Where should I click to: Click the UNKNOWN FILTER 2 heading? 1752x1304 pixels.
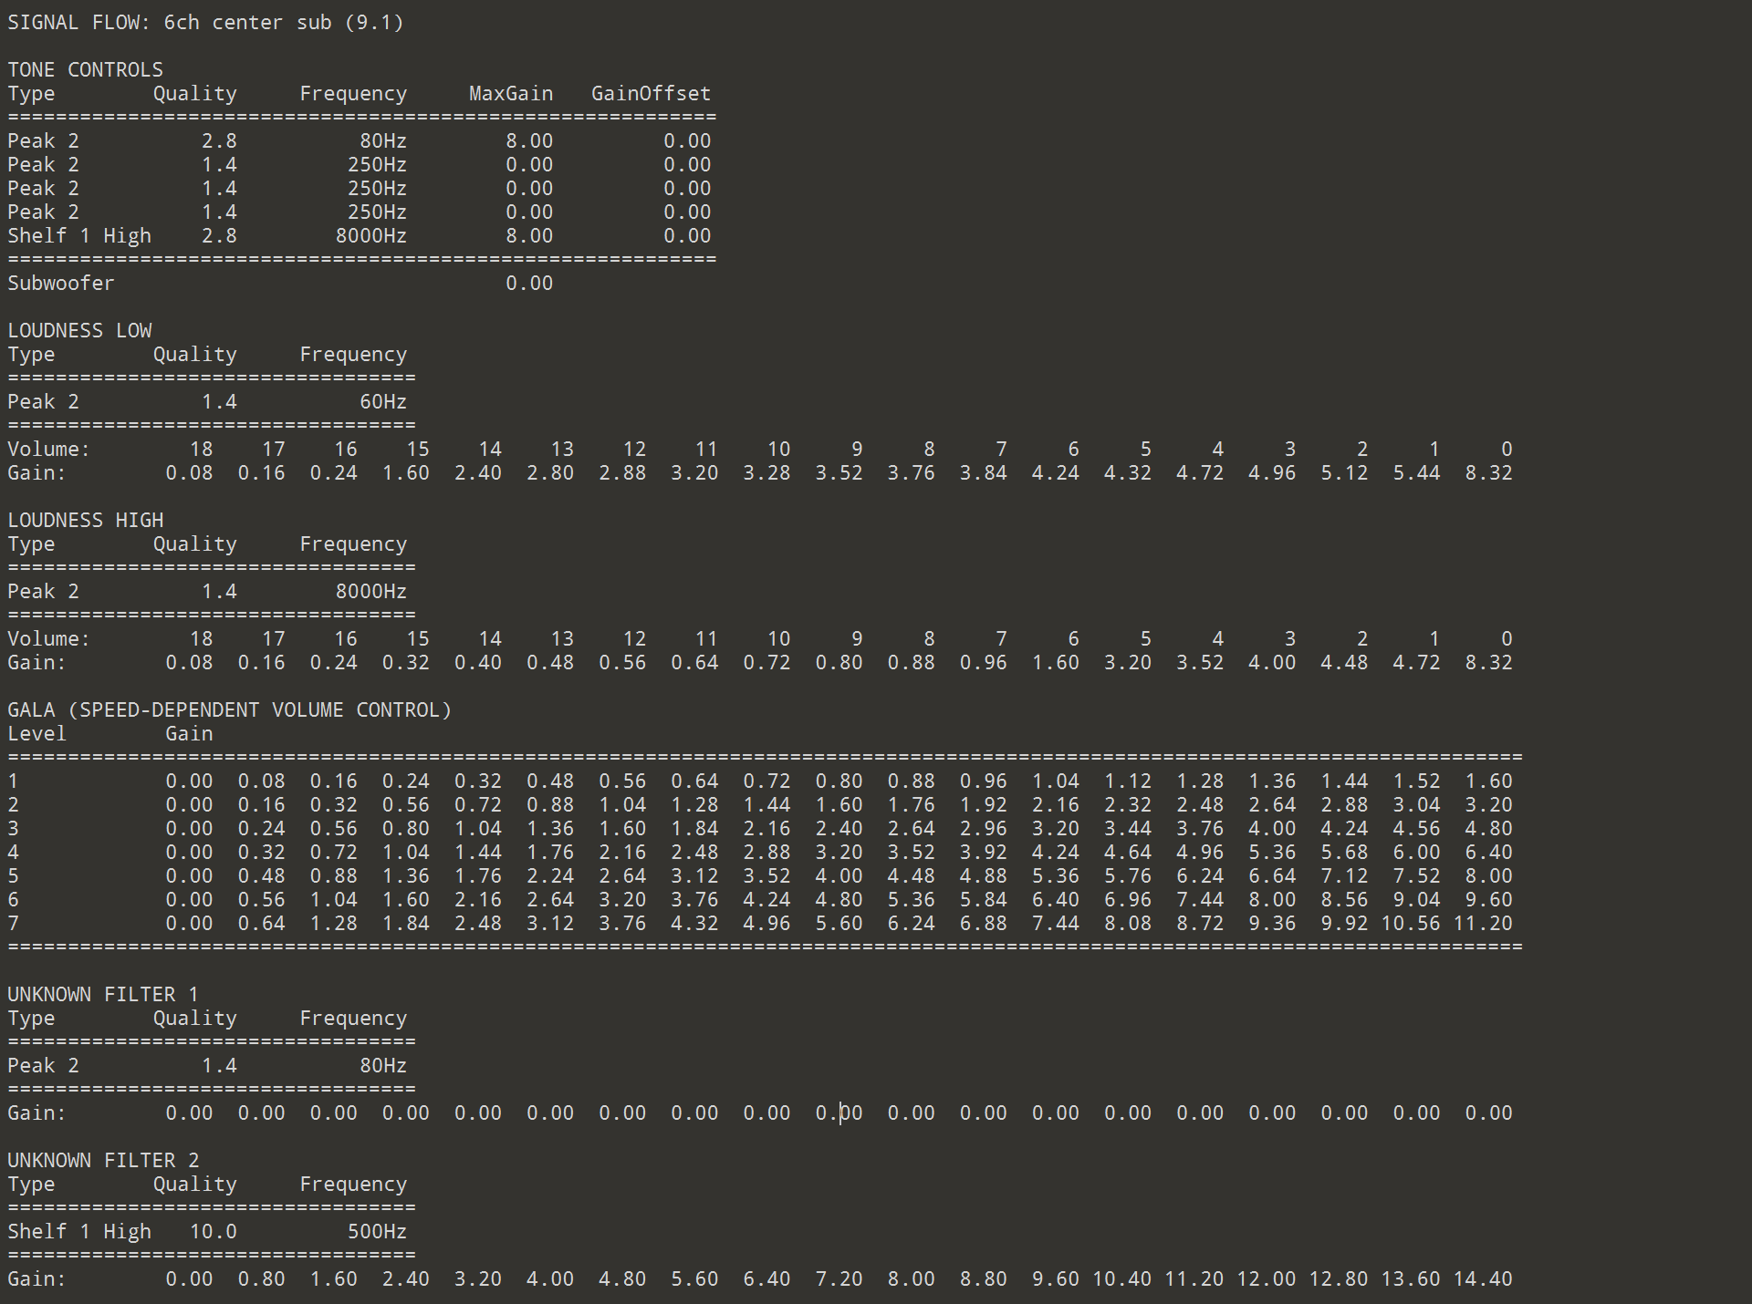point(103,1160)
